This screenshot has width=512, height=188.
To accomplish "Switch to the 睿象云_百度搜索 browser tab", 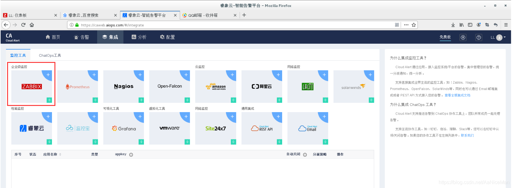I will click(90, 15).
